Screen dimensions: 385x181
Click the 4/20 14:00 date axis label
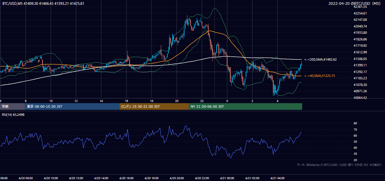101,178
